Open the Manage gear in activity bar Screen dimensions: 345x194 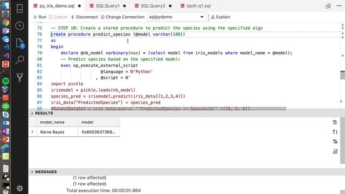pyautogui.click(x=19, y=188)
